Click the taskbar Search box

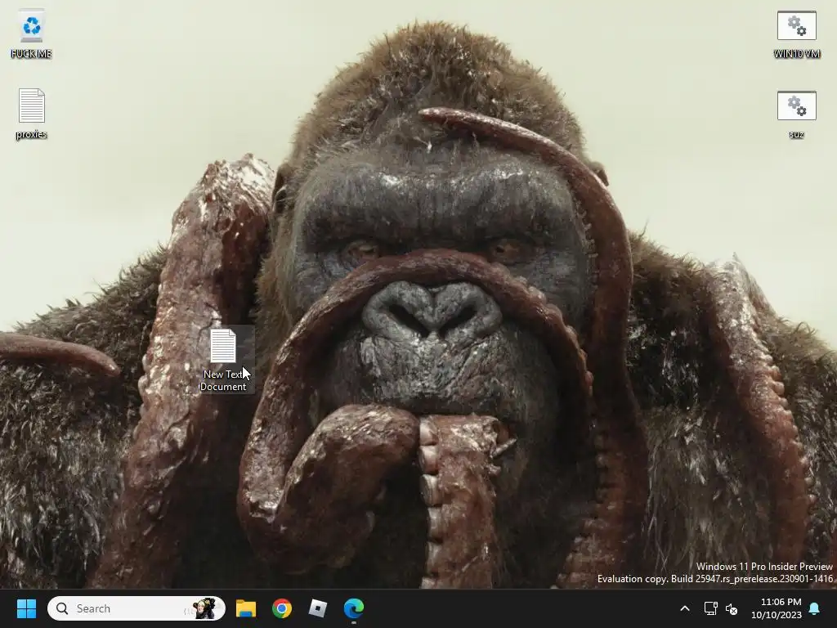pyautogui.click(x=137, y=608)
